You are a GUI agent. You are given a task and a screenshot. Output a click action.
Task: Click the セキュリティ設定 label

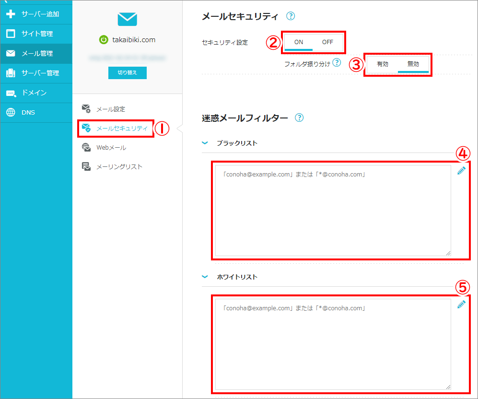[225, 42]
